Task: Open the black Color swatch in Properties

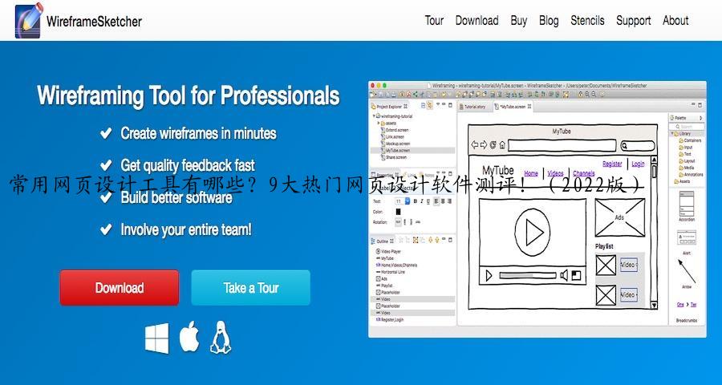Action: coord(398,212)
